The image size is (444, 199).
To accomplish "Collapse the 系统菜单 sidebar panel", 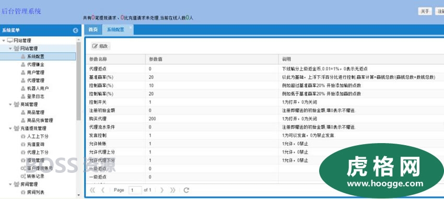I will point(75,31).
